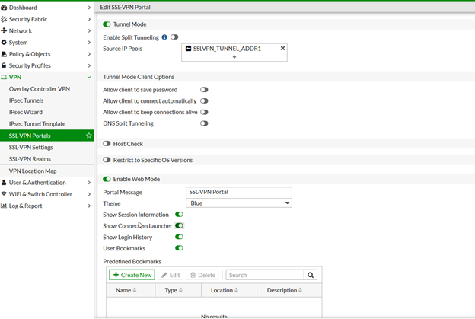Turn on Host Check

pos(107,144)
